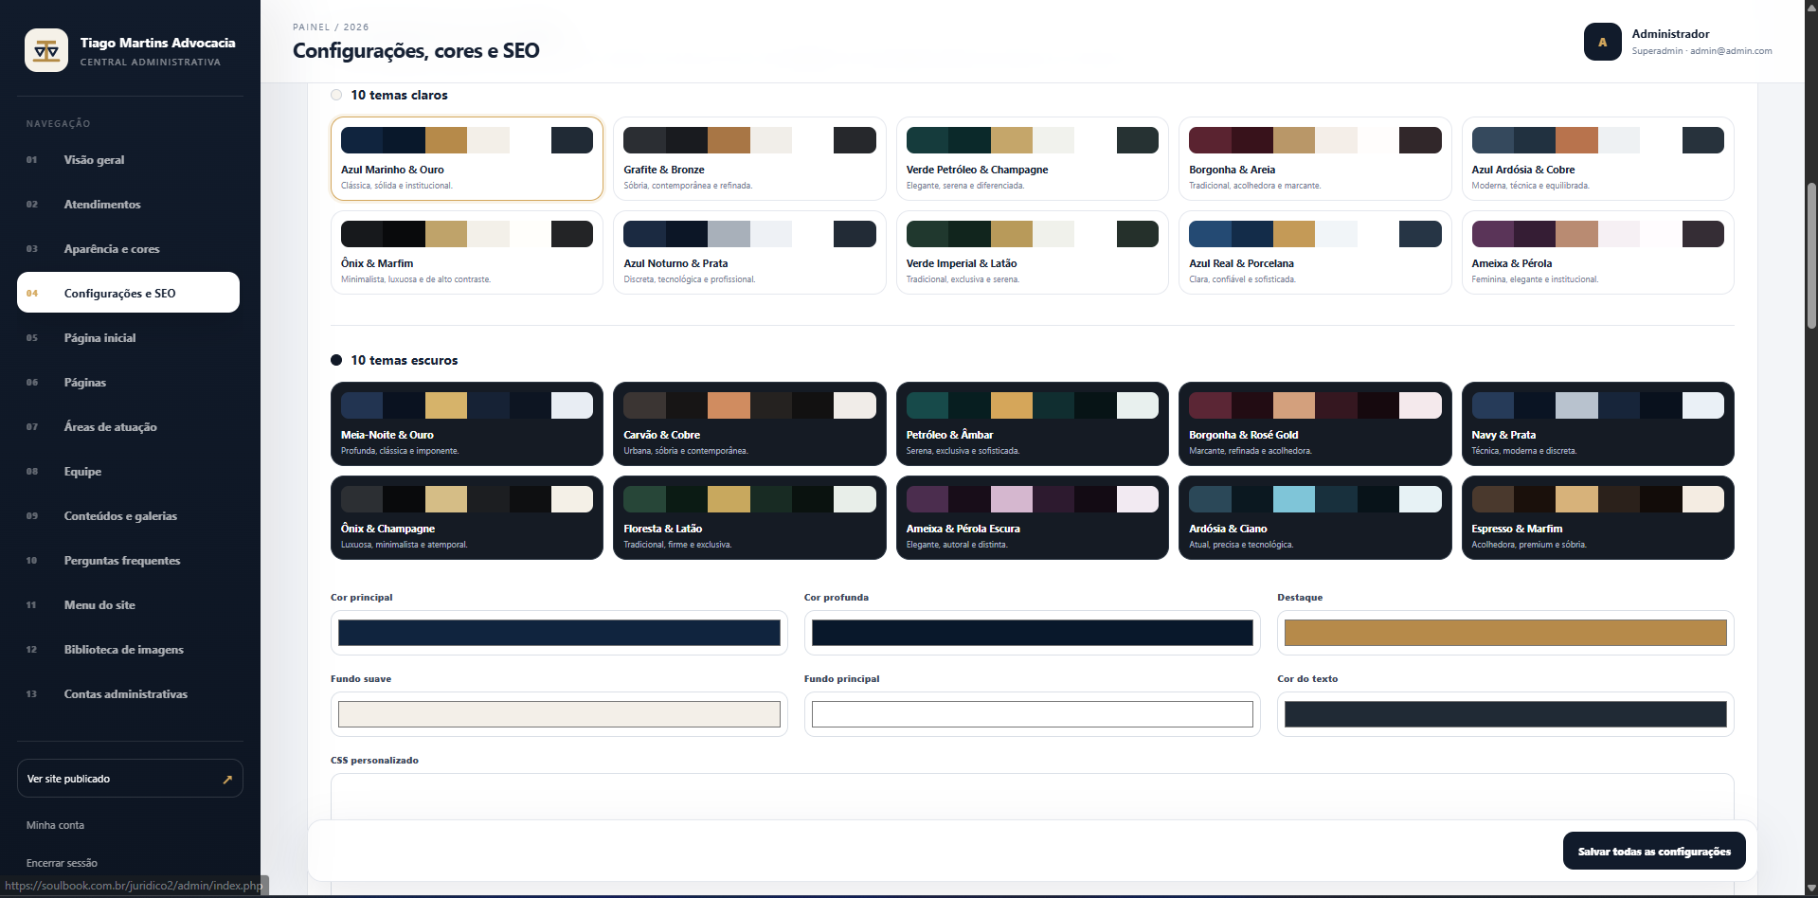The height and width of the screenshot is (898, 1818).
Task: Choose the Grafite & Bronze theme
Action: 749,159
